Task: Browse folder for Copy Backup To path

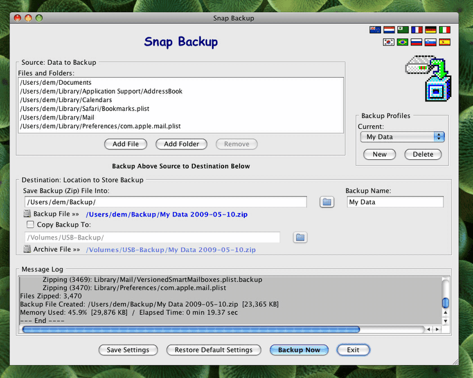Action: 300,237
